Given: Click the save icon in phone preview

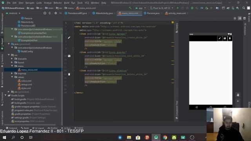Looking at the screenshot, I should pyautogui.click(x=225, y=38).
